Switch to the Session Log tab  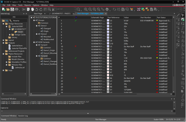(x=23, y=116)
